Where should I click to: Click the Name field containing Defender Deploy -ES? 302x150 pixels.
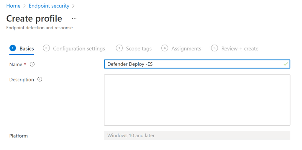[x=192, y=64]
